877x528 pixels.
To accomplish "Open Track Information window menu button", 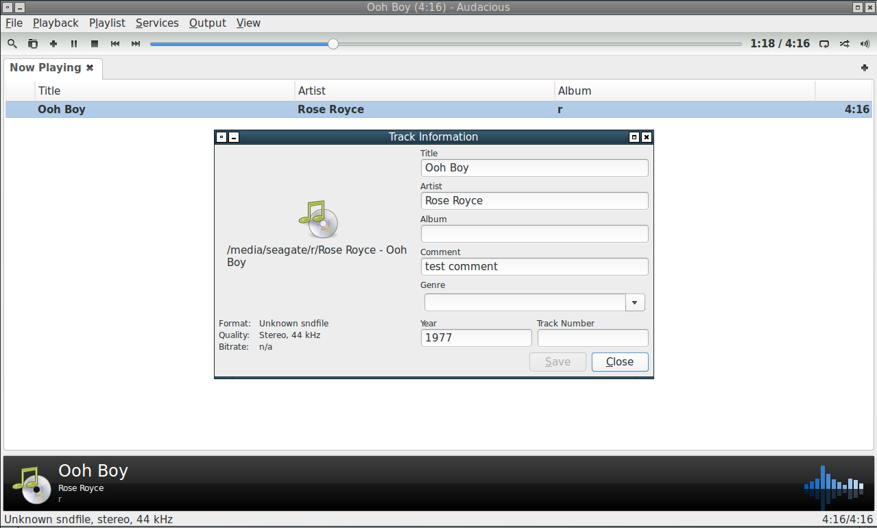I will [221, 137].
